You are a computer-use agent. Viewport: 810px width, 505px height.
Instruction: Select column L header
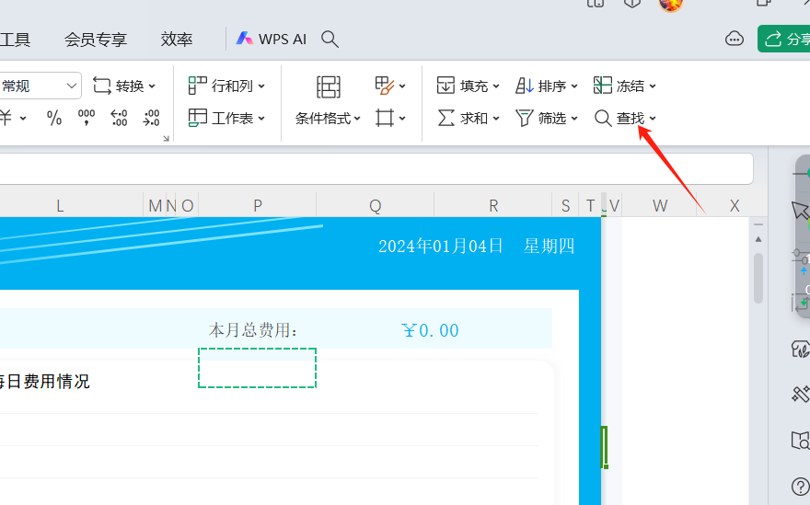pos(60,205)
